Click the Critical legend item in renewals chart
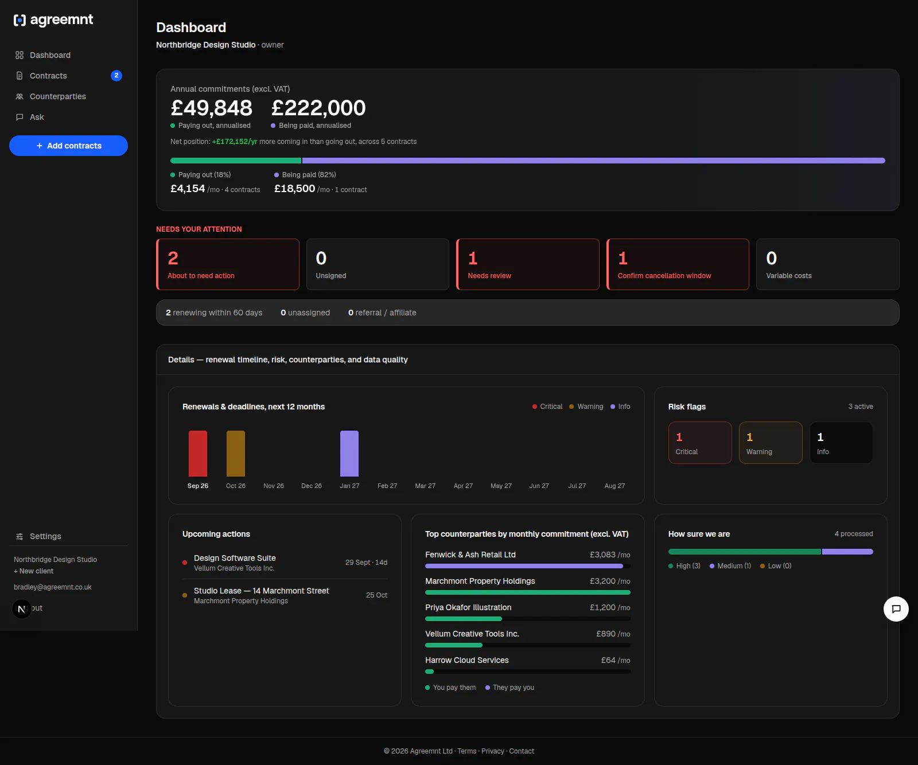This screenshot has width=918, height=765. 547,407
